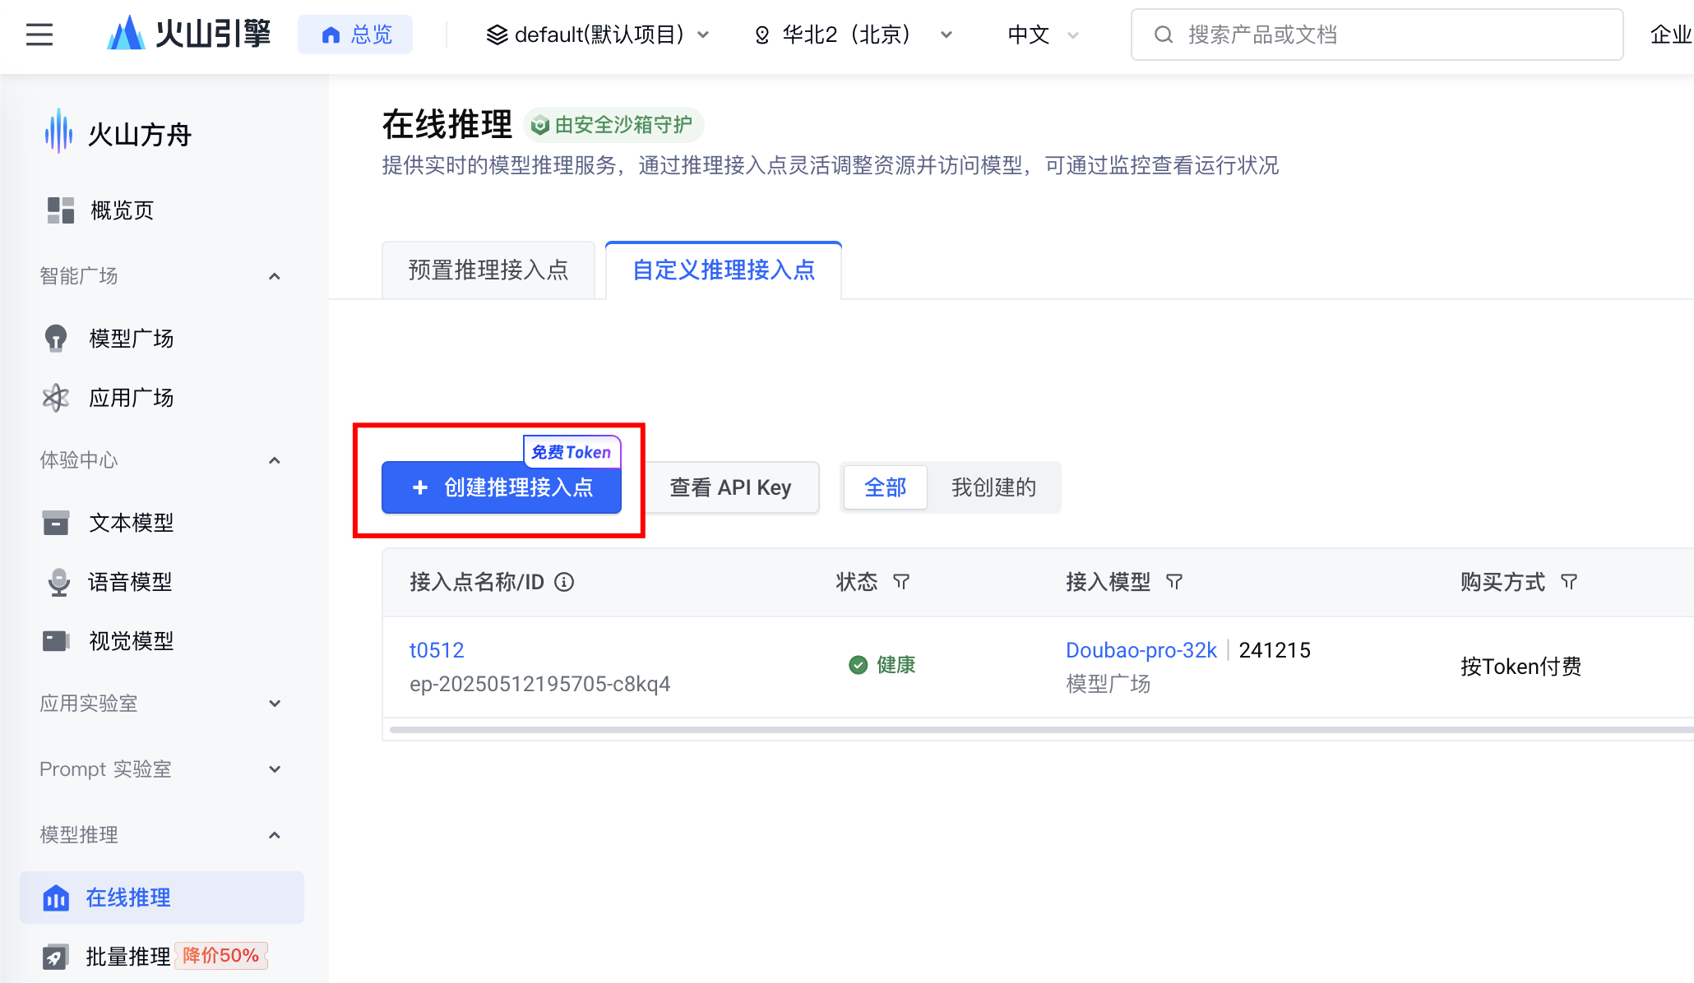
Task: Switch the filter to 我创建的
Action: (x=993, y=487)
